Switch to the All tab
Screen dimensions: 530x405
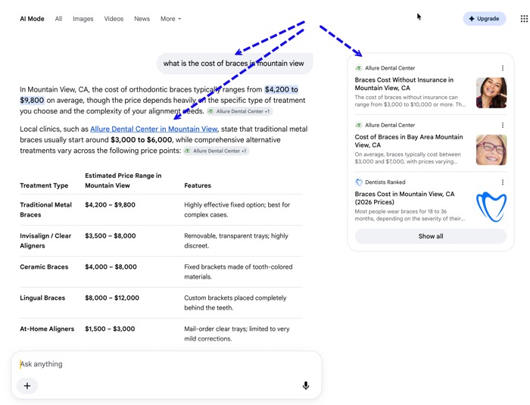(58, 19)
